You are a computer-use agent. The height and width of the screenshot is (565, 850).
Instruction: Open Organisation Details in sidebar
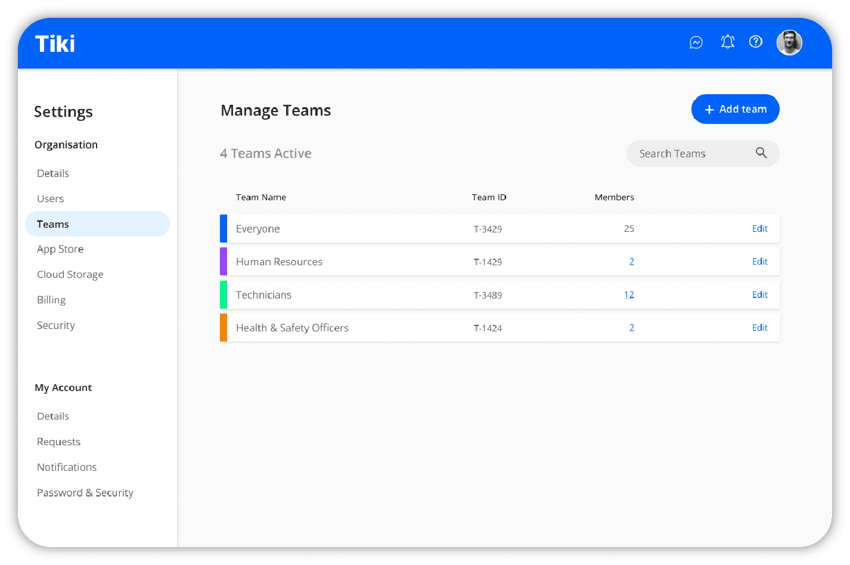[53, 173]
